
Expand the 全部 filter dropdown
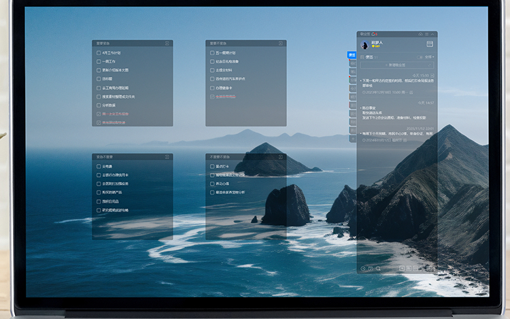tap(429, 57)
